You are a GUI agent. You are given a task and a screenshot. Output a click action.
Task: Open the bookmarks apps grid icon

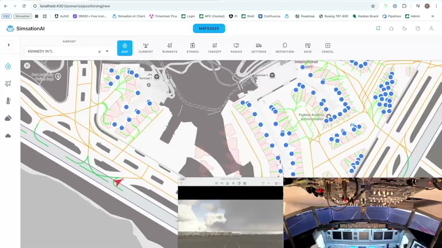coord(45,16)
